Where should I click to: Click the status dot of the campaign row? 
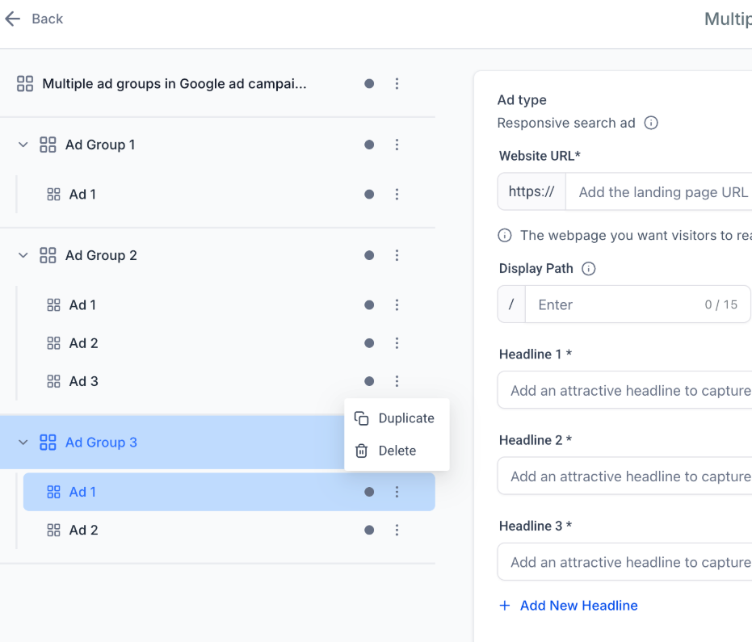(x=369, y=83)
